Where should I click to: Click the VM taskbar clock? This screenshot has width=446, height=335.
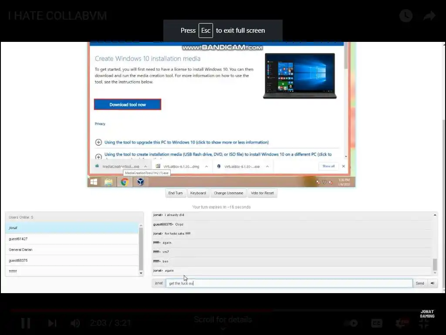[x=344, y=182]
